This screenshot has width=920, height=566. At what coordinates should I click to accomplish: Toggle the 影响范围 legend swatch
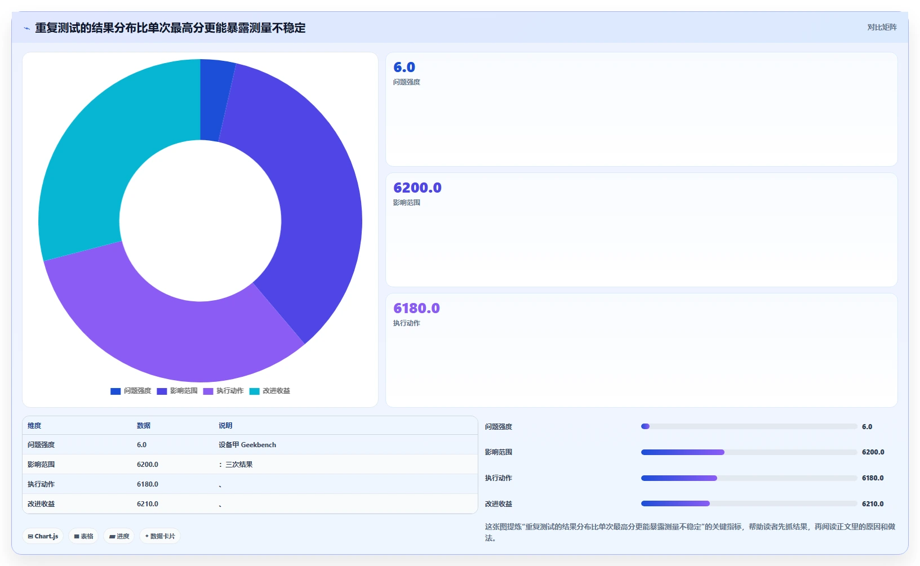coord(162,391)
